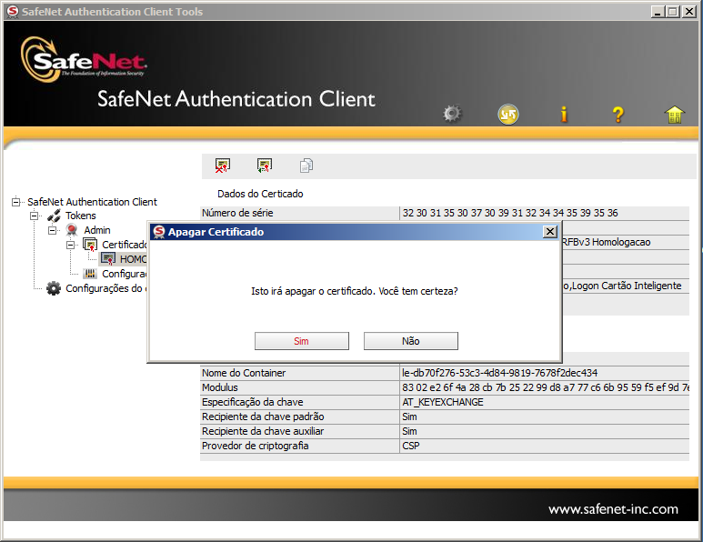Viewport: 703px width, 542px height.
Task: Select the Admin token label
Action: (x=96, y=230)
